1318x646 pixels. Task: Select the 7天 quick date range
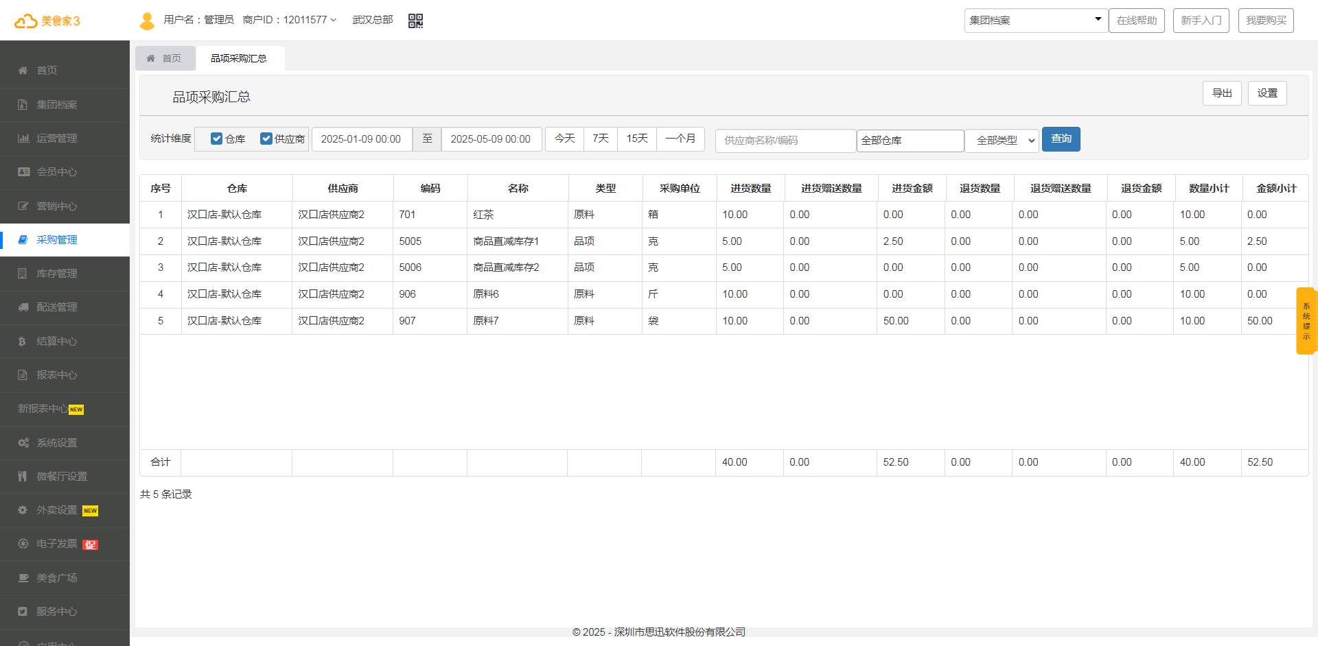(x=601, y=139)
